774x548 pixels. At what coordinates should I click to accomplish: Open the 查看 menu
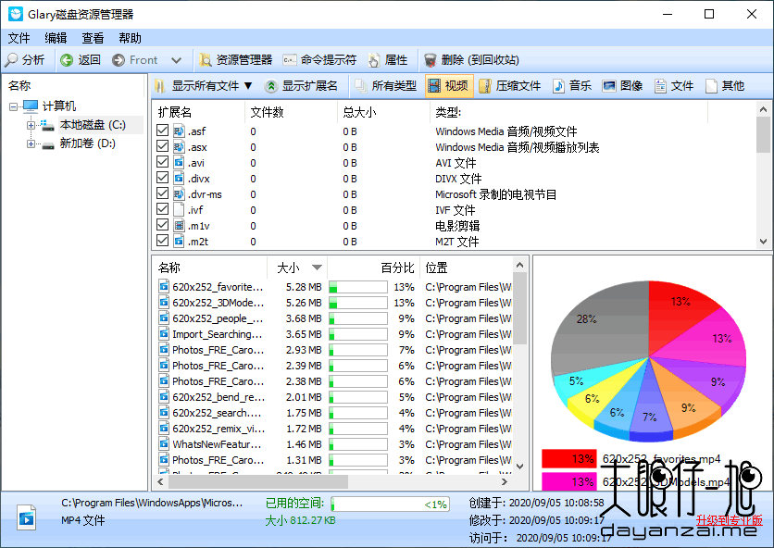93,38
